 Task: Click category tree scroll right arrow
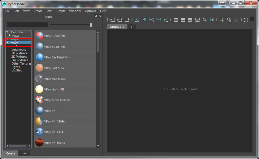29,146
